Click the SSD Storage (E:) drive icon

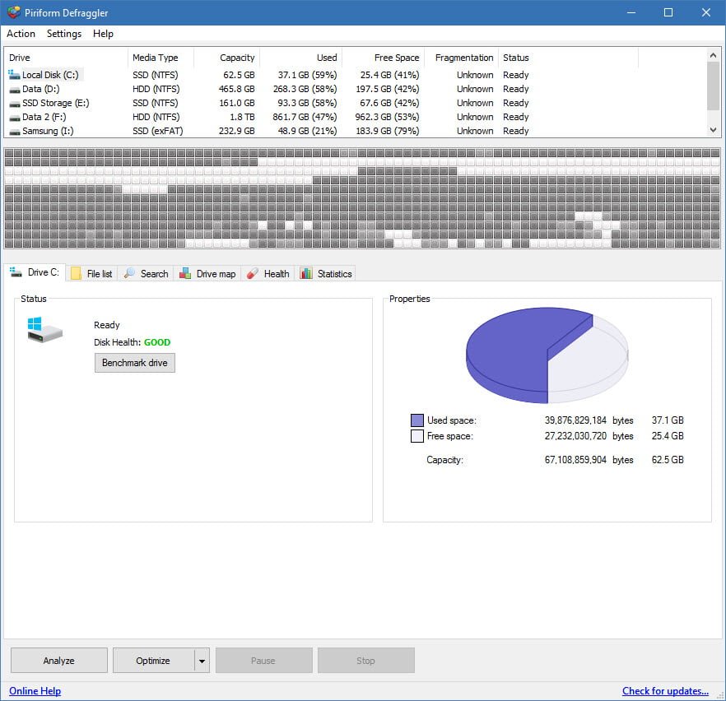coord(14,103)
